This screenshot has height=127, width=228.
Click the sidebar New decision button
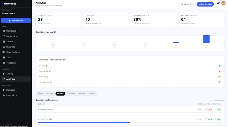(x=16, y=20)
